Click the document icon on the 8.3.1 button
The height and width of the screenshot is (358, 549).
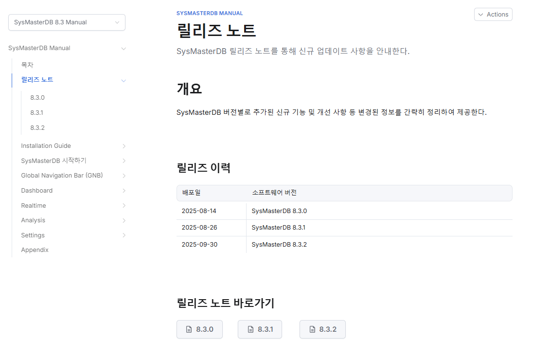coord(250,329)
